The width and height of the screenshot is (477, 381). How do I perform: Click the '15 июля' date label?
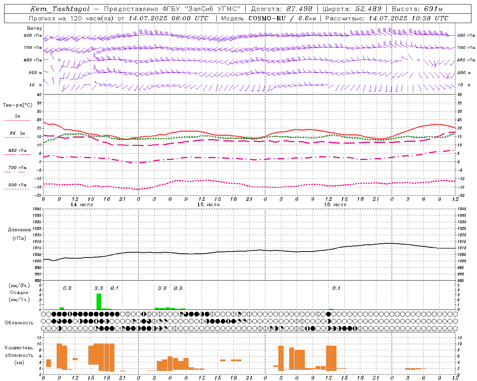(x=208, y=205)
